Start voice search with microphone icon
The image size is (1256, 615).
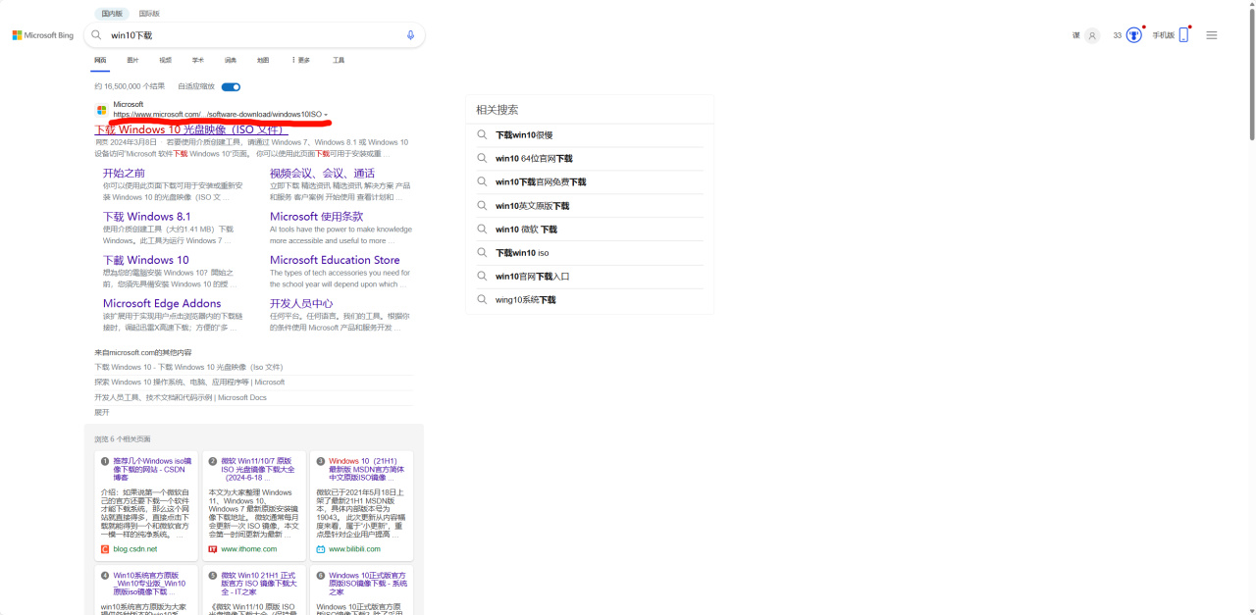(x=410, y=35)
